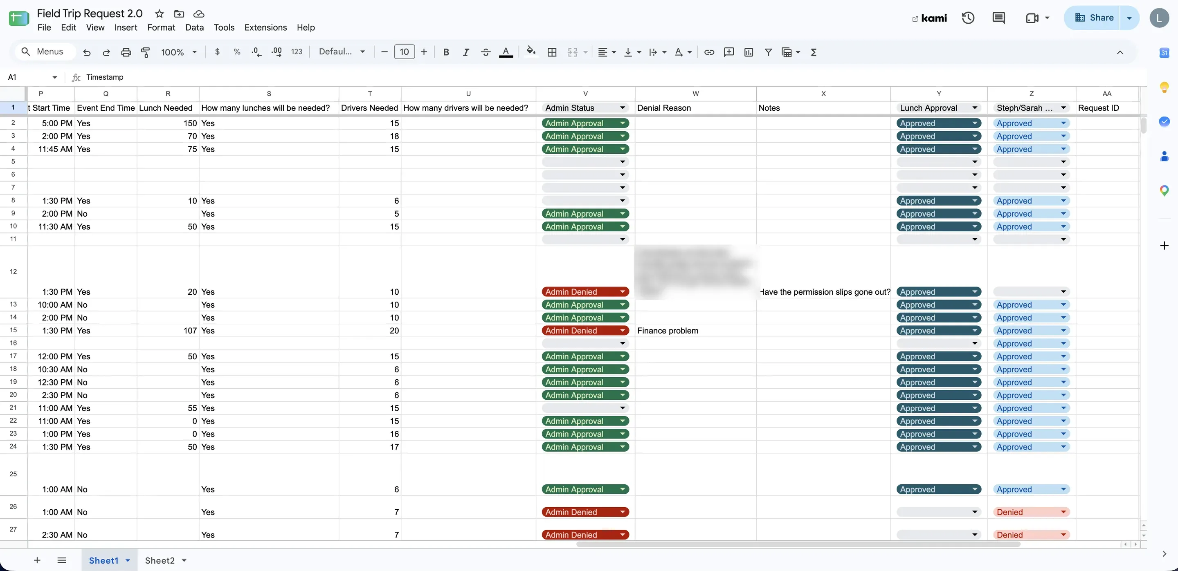Switch to Sheet2 tab

pos(160,560)
